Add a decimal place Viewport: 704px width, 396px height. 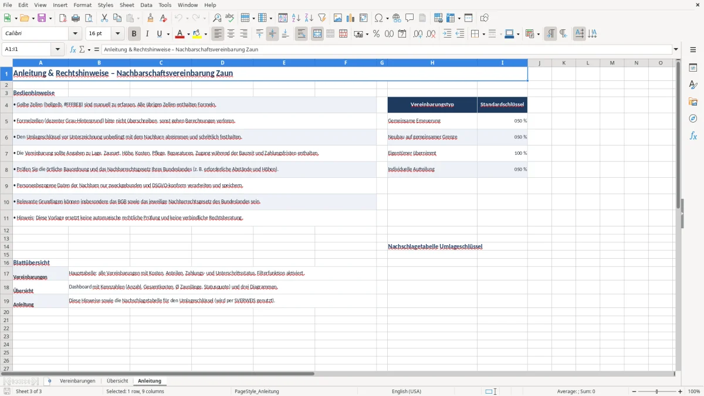click(418, 34)
